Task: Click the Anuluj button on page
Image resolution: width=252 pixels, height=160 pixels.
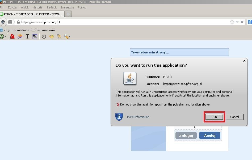Action: pos(209,135)
